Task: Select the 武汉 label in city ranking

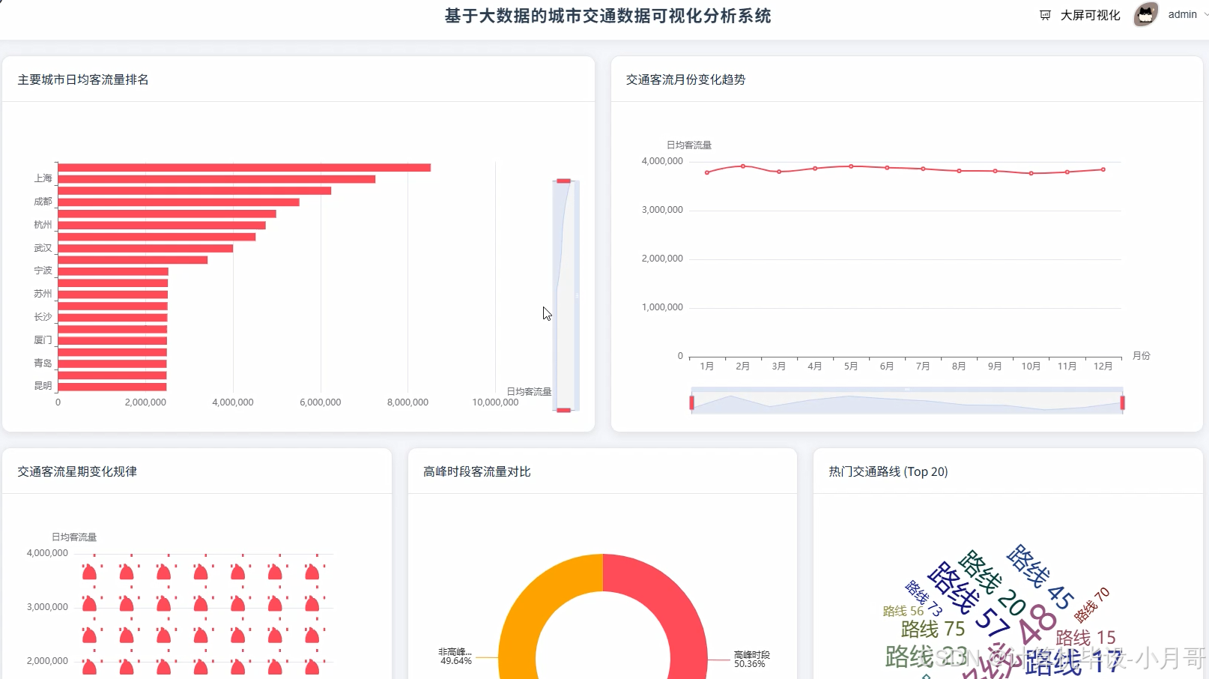Action: 43,248
